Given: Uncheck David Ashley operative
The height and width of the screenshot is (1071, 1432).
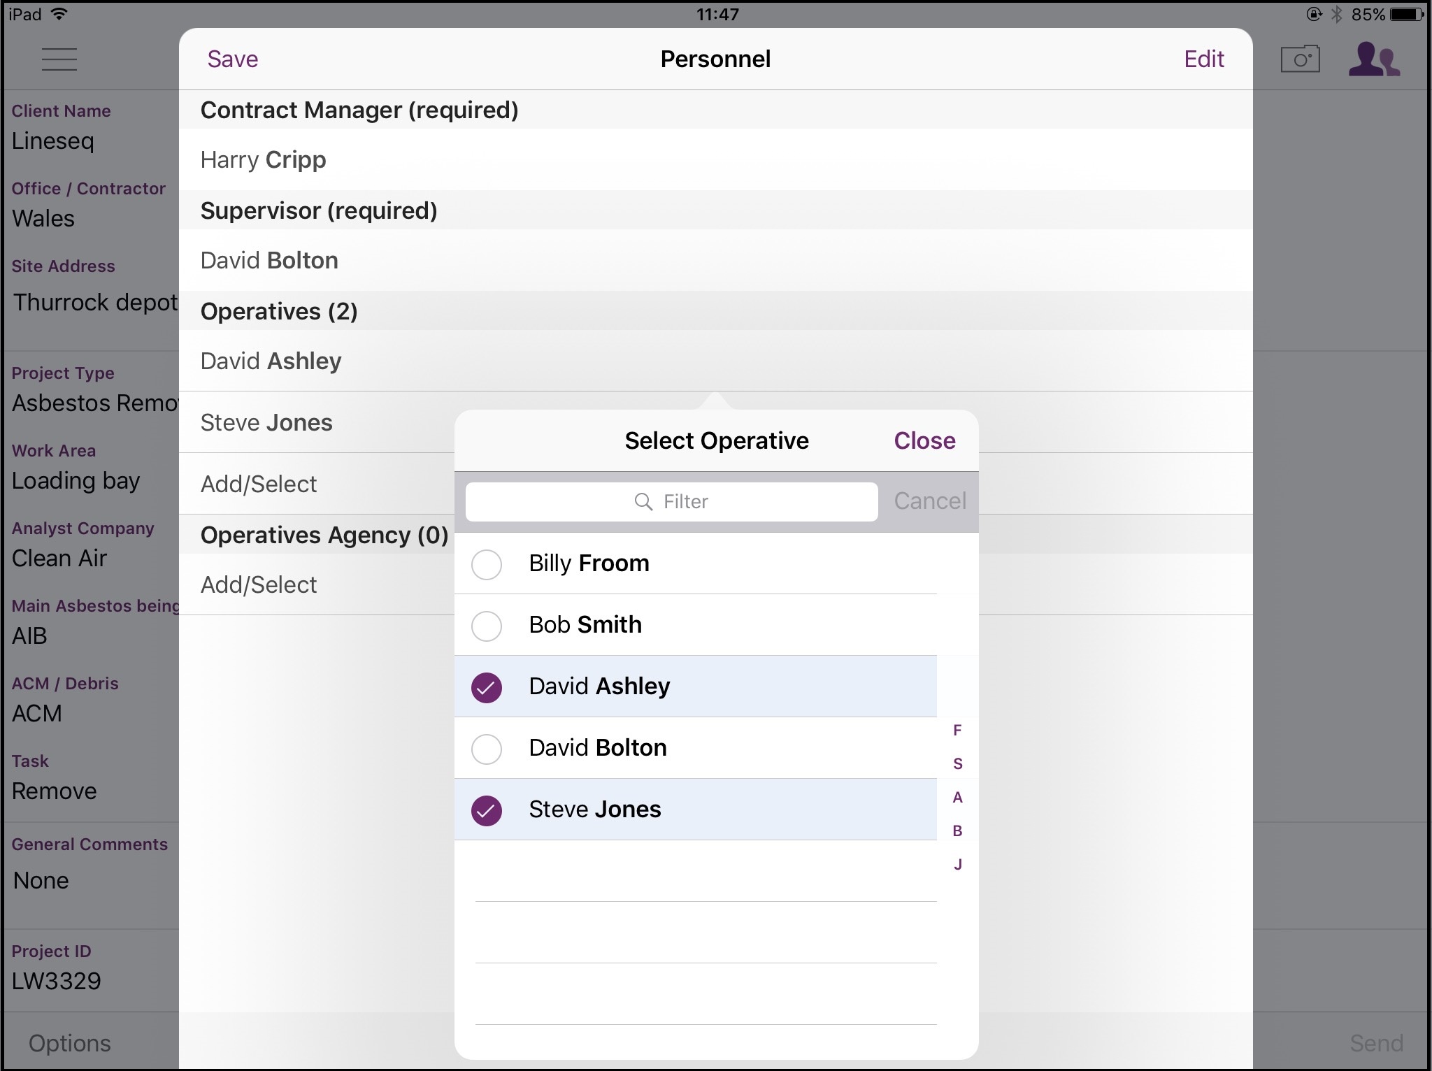Looking at the screenshot, I should click(487, 687).
